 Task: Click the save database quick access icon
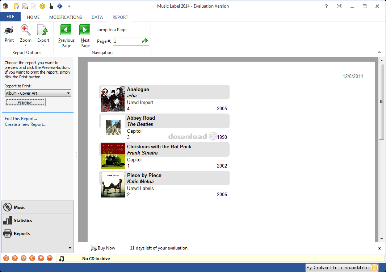[25, 6]
